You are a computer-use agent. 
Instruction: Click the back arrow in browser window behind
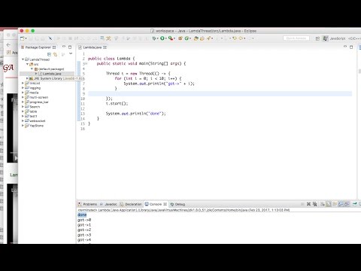pyautogui.click(x=8, y=44)
